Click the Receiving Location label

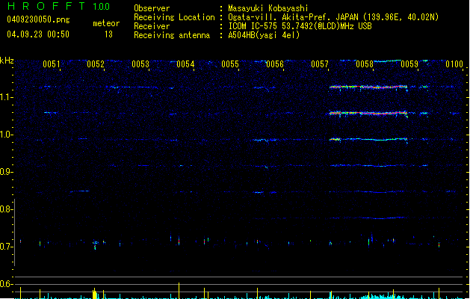tap(174, 17)
